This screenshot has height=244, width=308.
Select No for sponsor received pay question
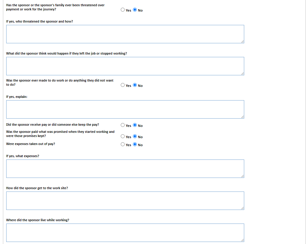coord(135,125)
